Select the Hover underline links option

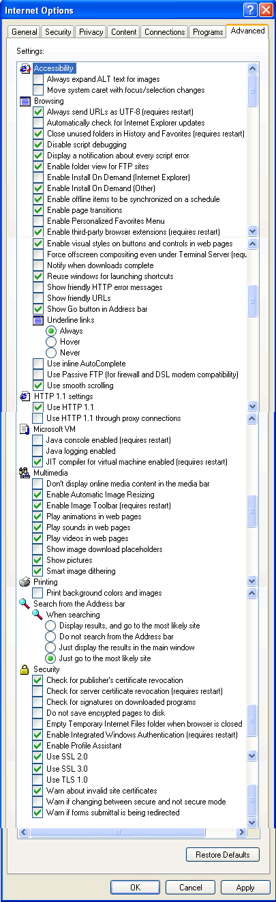click(51, 342)
